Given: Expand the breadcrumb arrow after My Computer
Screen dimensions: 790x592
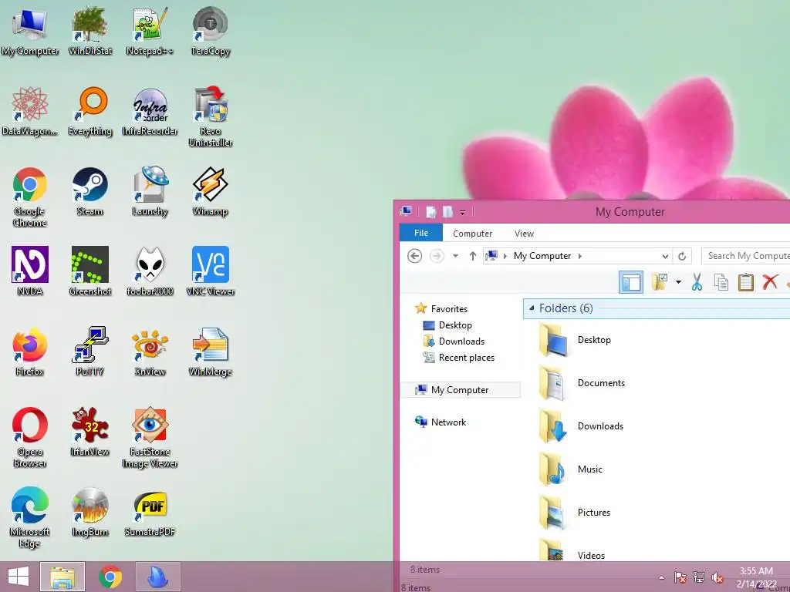Looking at the screenshot, I should [x=580, y=256].
